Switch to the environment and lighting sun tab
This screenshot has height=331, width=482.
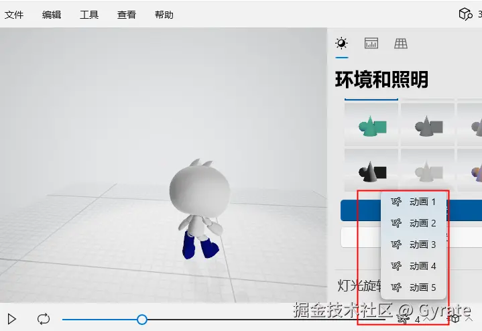tap(341, 44)
